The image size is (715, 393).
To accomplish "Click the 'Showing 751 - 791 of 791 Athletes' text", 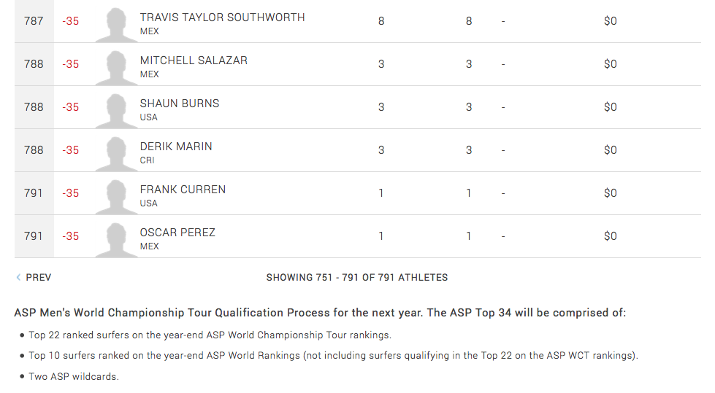I will point(357,278).
